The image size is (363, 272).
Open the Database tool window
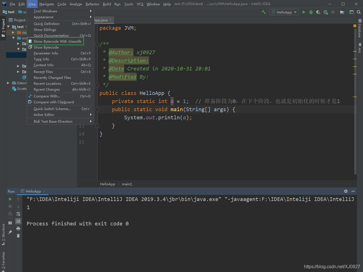(360, 28)
